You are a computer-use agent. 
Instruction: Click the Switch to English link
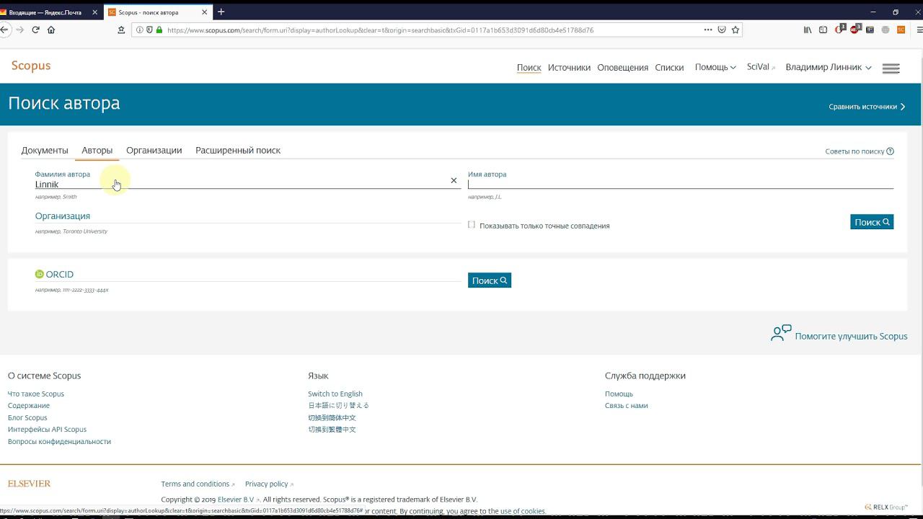point(335,394)
